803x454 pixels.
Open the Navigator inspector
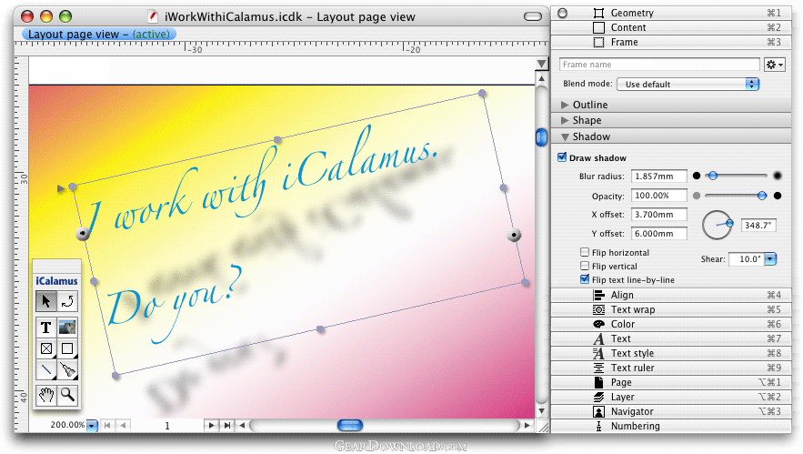[671, 411]
